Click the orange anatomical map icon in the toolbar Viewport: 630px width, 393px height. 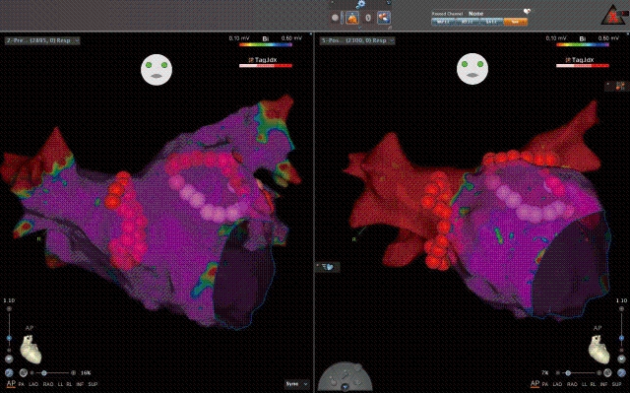coord(352,18)
